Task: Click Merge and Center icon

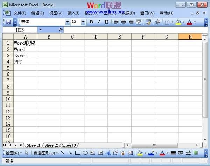Action: coord(139,22)
